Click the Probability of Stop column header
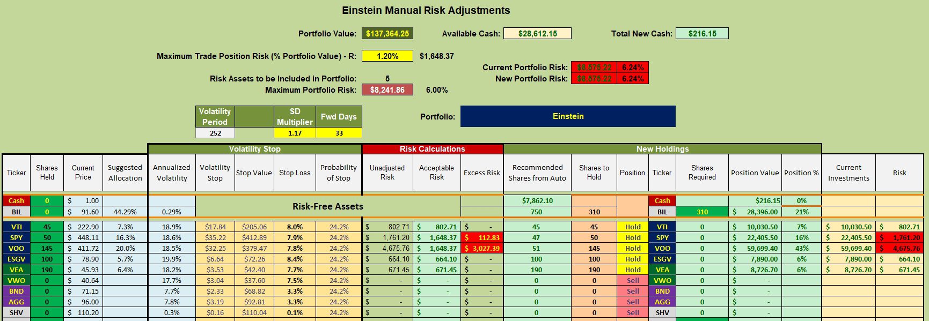Image resolution: width=929 pixels, height=321 pixels. [x=339, y=173]
